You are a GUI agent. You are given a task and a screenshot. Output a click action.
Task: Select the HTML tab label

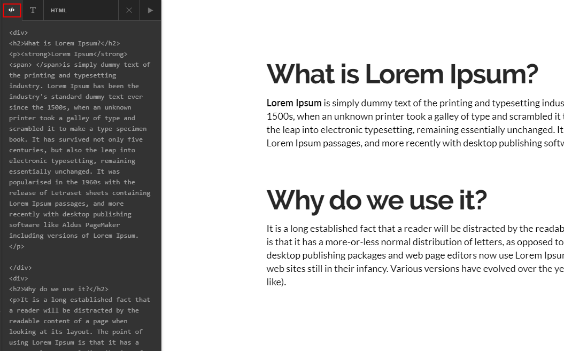click(x=59, y=11)
